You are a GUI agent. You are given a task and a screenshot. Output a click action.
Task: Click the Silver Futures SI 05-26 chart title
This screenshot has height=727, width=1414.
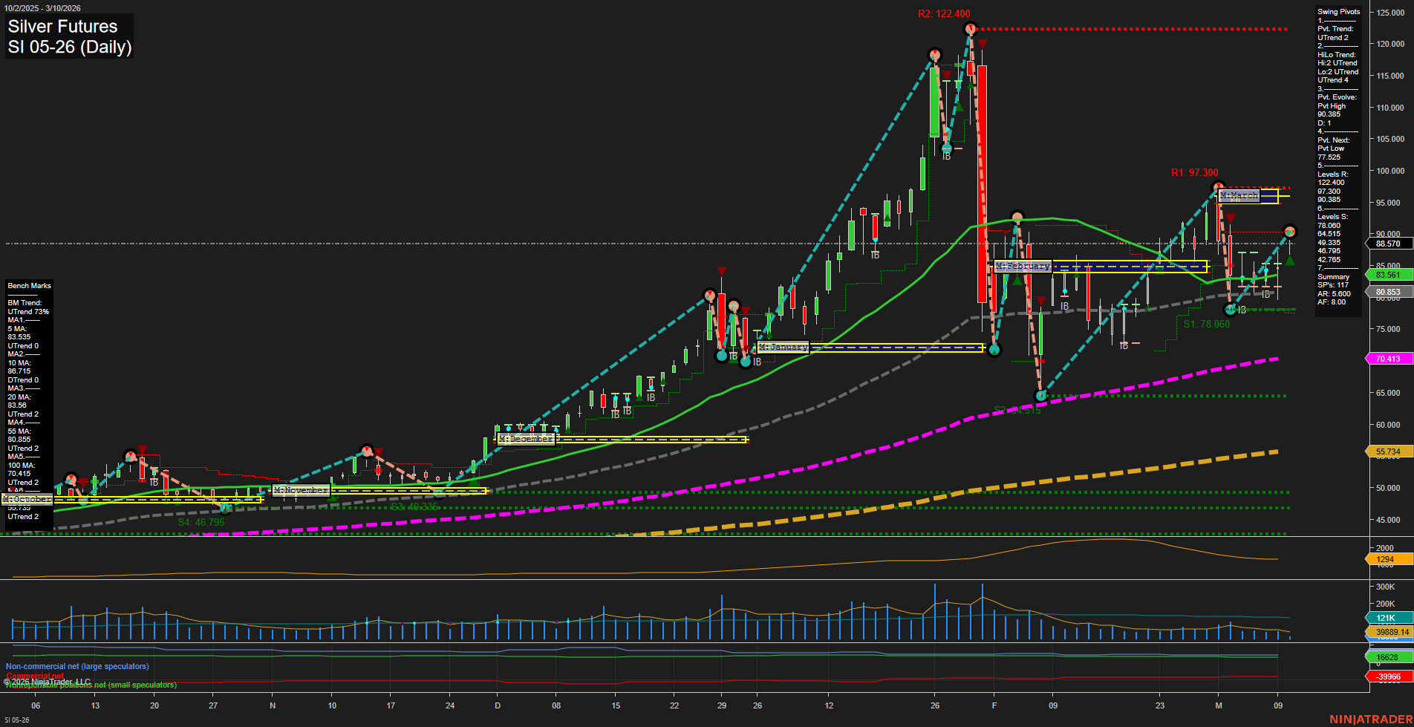(69, 36)
